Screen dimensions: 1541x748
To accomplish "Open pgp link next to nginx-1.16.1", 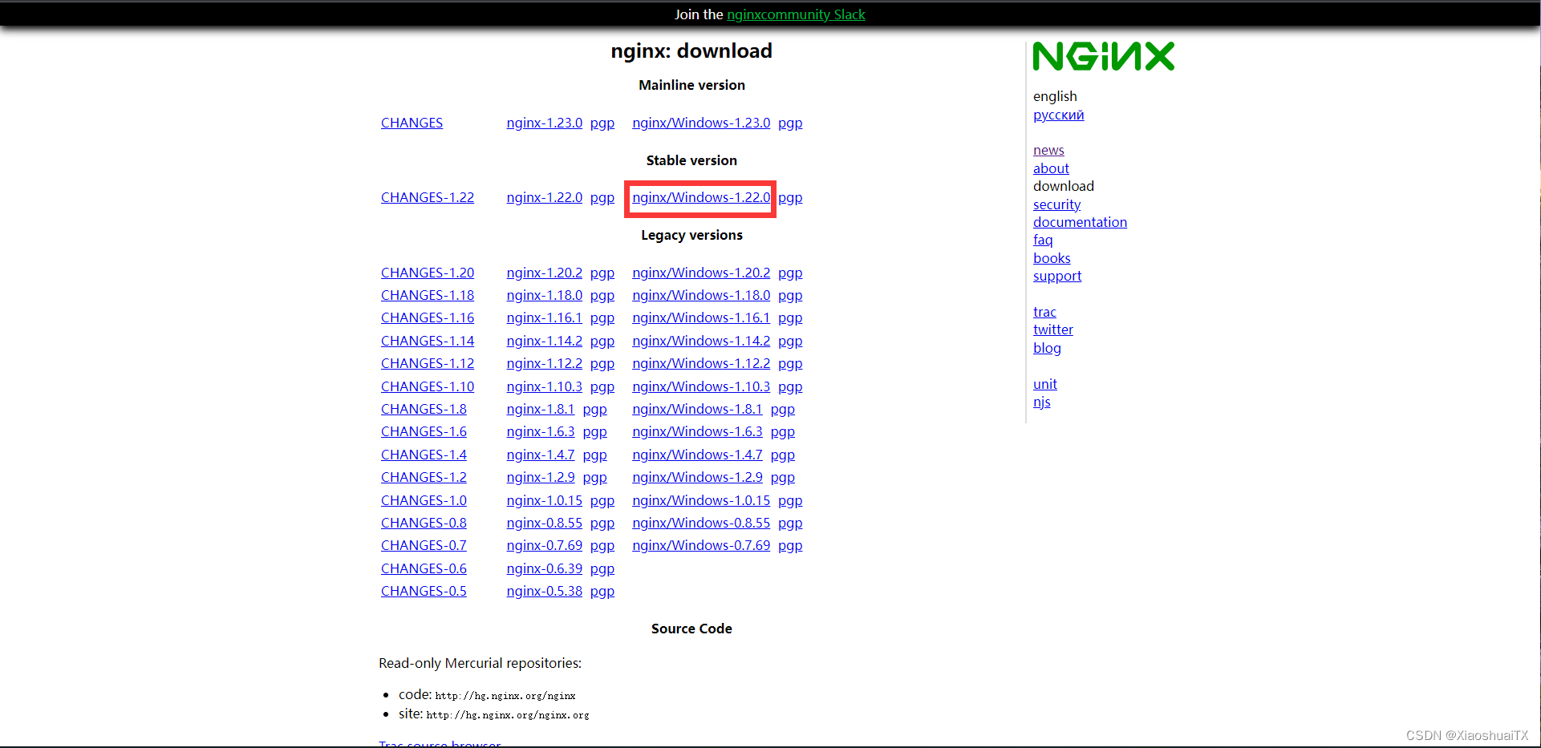I will 602,317.
